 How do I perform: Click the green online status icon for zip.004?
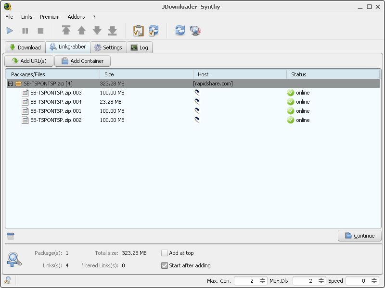[291, 102]
